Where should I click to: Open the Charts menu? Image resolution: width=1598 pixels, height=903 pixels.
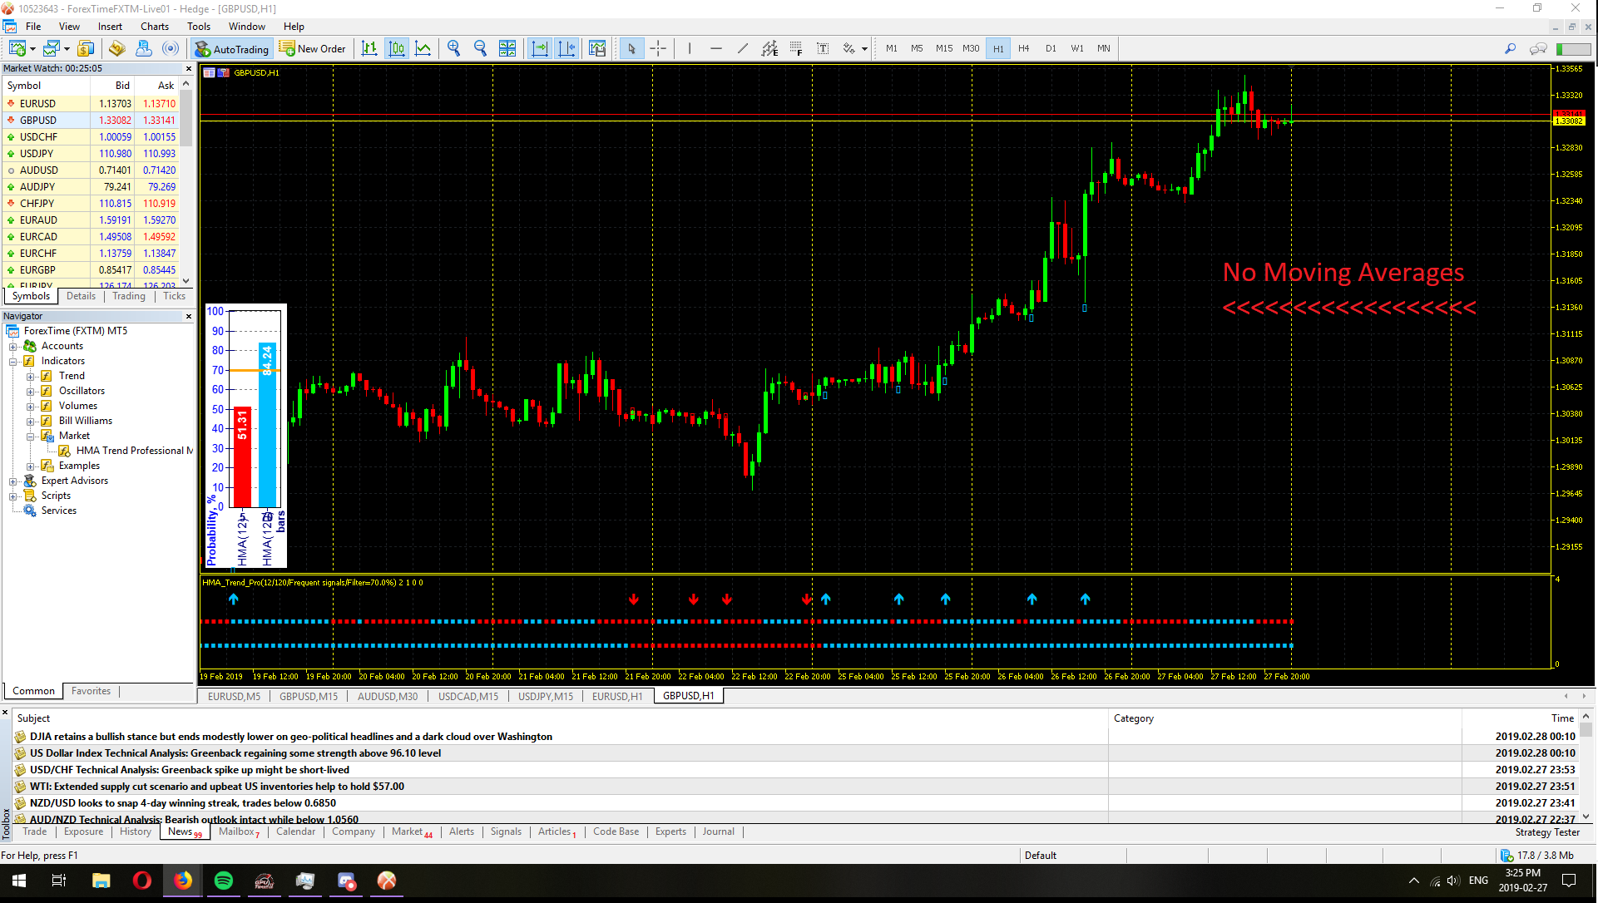(154, 27)
